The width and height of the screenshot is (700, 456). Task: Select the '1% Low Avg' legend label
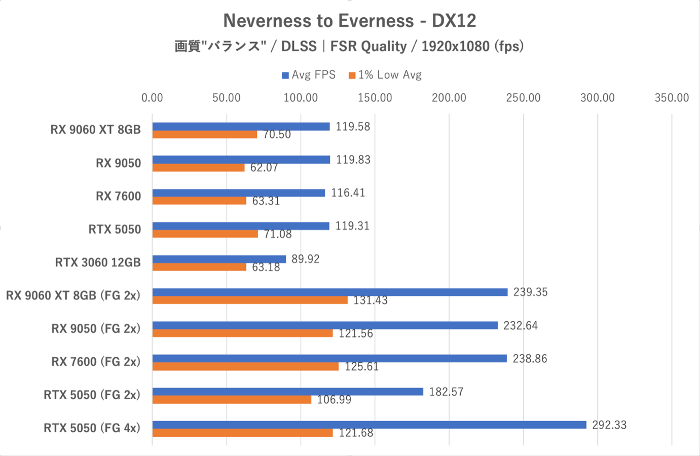(390, 75)
